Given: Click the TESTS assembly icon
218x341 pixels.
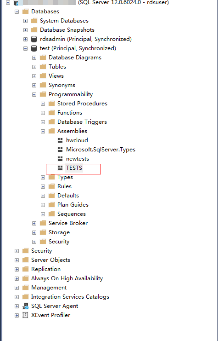Looking at the screenshot, I should coord(60,168).
